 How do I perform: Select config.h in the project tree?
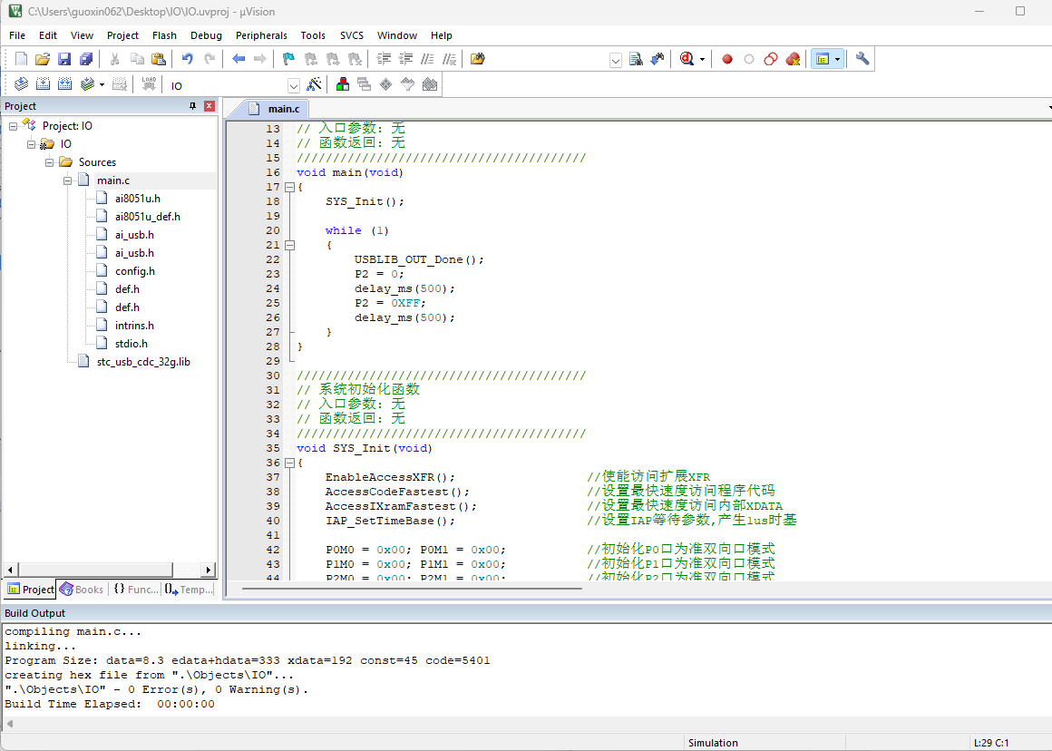pyautogui.click(x=135, y=271)
